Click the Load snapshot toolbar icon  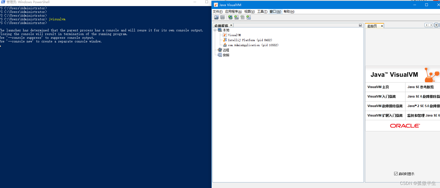216,17
